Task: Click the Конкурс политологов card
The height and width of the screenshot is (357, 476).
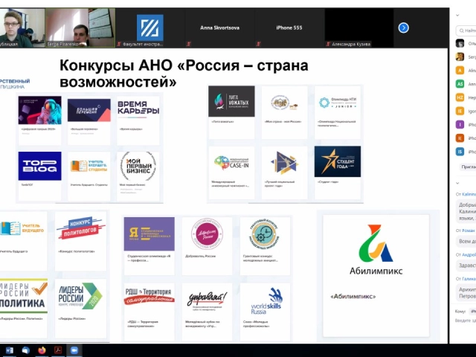Action: [81, 241]
